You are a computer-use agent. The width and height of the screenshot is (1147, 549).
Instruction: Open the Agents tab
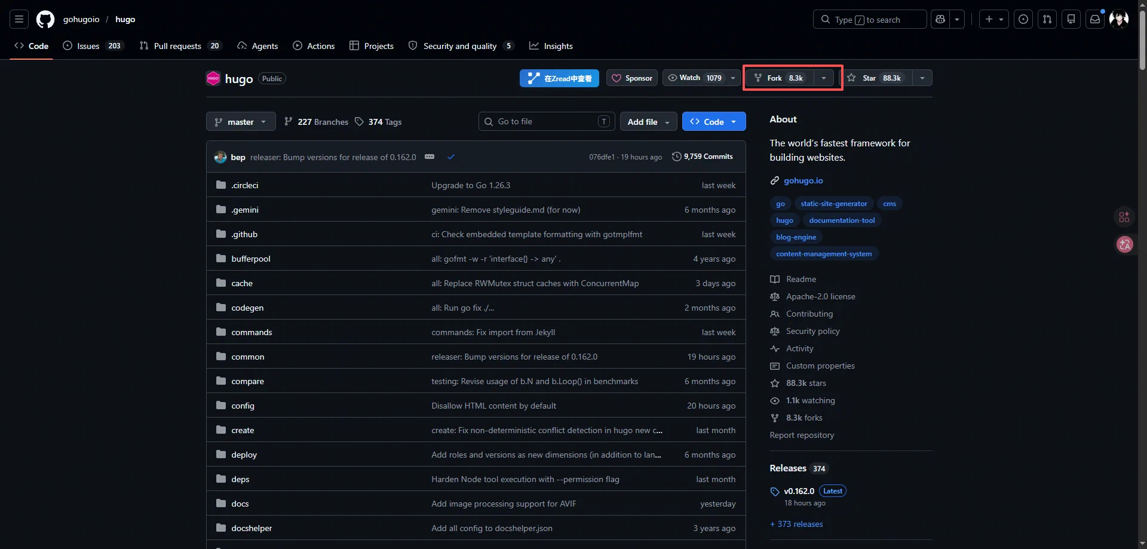[x=257, y=46]
